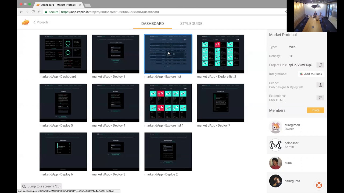Click the market dApp - Deploy 7 label
The image size is (344, 193).
213,125
